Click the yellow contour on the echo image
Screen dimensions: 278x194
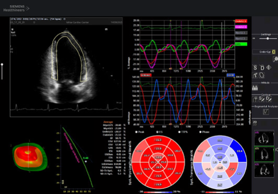[x=69, y=56]
